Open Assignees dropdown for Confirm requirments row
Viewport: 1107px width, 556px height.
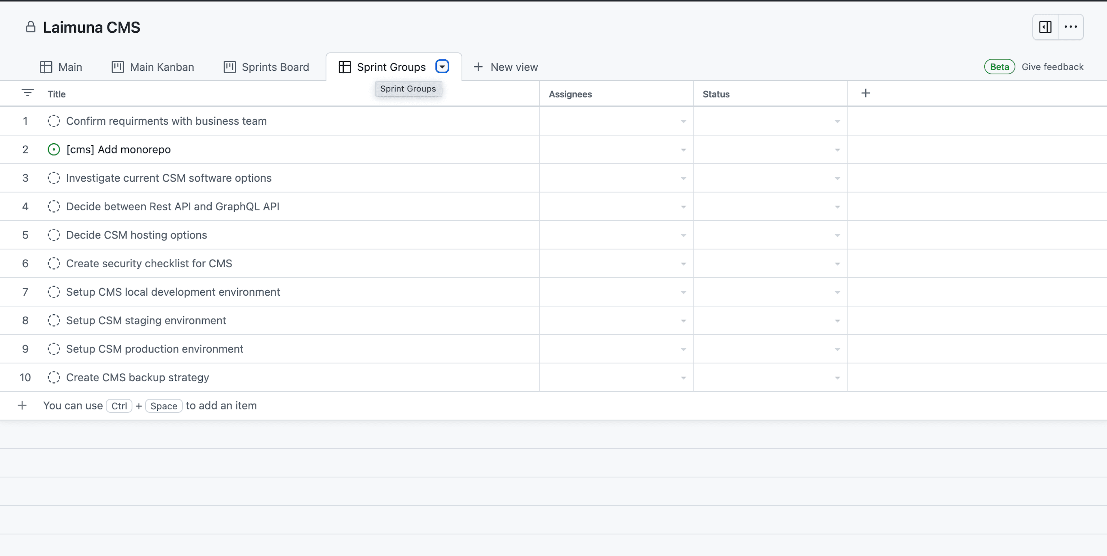coord(683,122)
